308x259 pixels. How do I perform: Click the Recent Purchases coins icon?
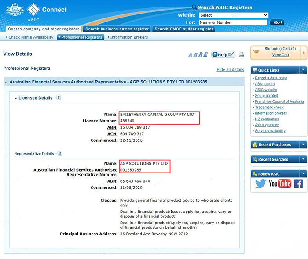[255, 144]
